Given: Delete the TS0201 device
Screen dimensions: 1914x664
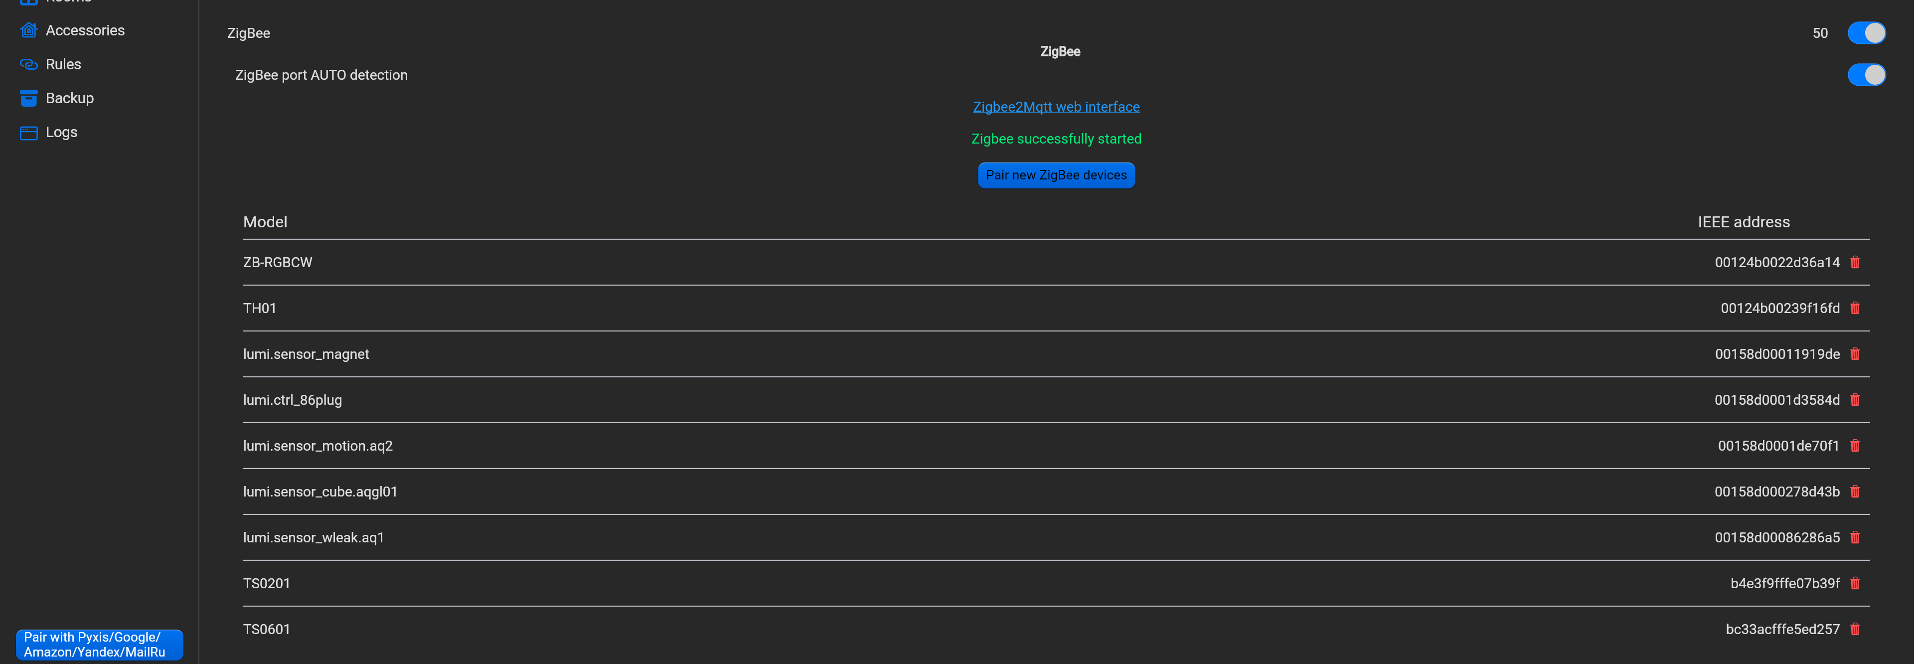Looking at the screenshot, I should [1855, 583].
